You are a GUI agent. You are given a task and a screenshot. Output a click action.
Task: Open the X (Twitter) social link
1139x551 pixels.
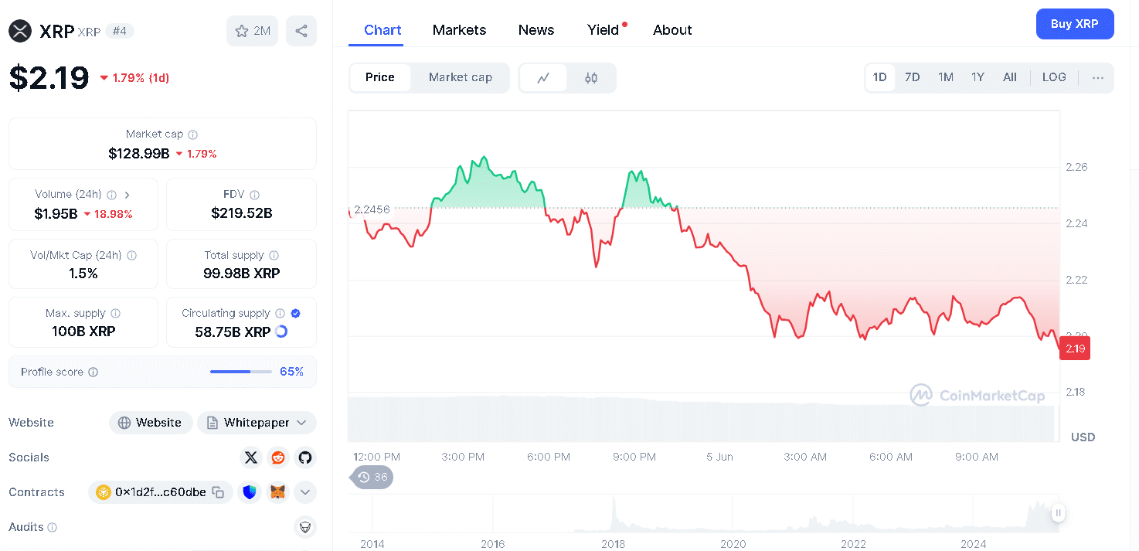point(251,457)
